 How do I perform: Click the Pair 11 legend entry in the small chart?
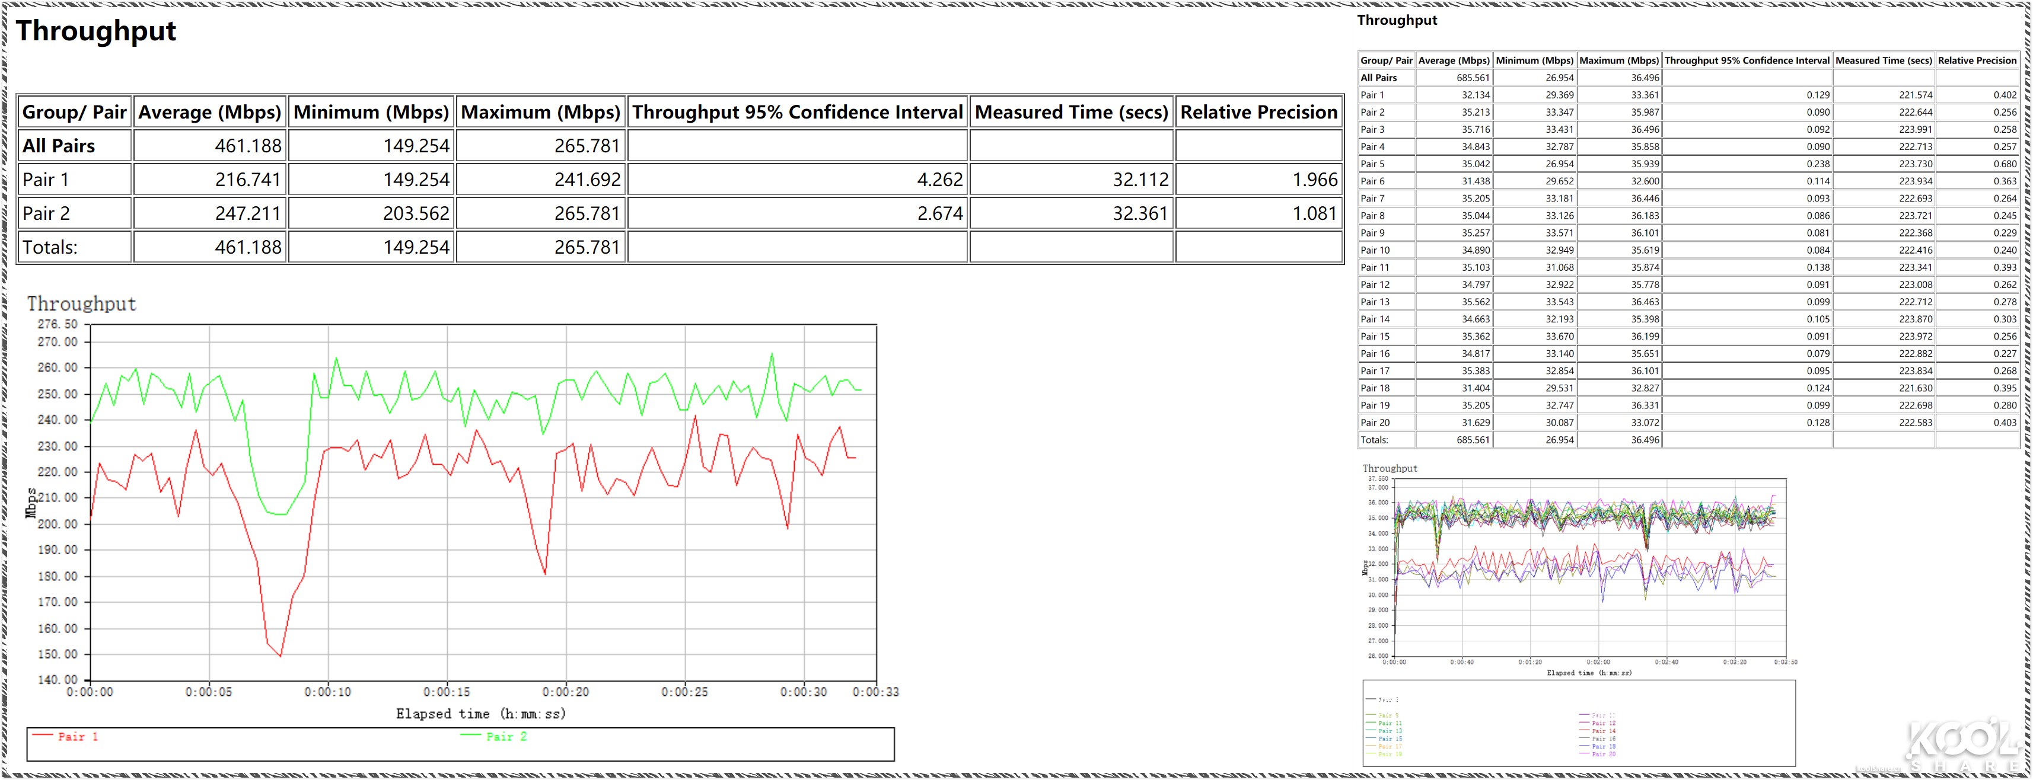[1391, 723]
